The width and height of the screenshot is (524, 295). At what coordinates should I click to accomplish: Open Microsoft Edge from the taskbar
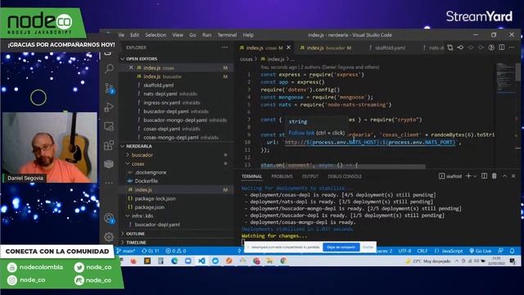tap(174, 261)
